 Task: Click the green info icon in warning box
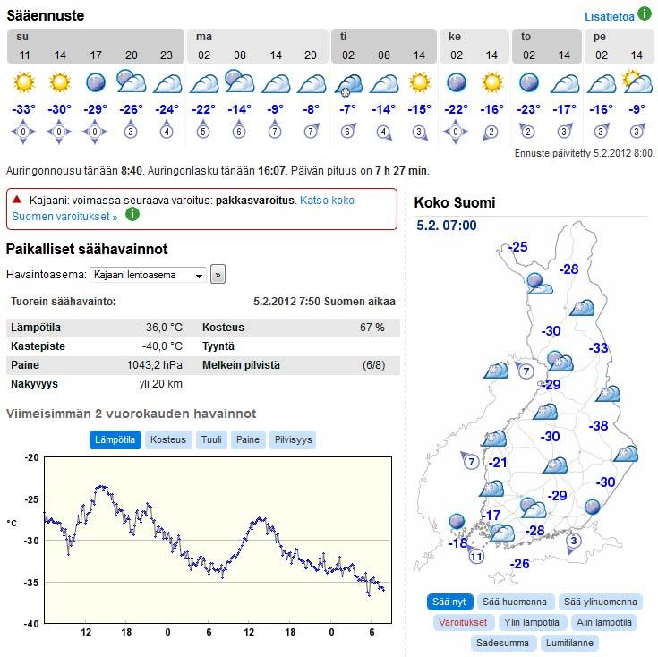[x=132, y=215]
